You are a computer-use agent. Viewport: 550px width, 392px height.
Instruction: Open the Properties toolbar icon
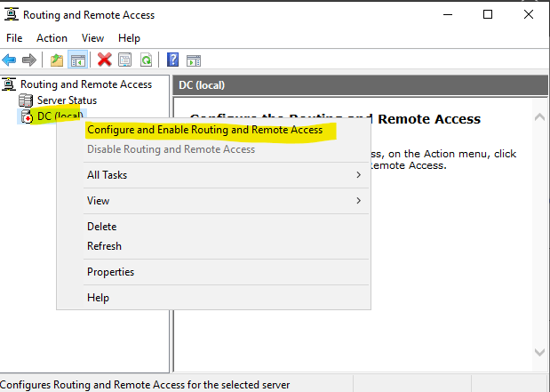[x=125, y=60]
